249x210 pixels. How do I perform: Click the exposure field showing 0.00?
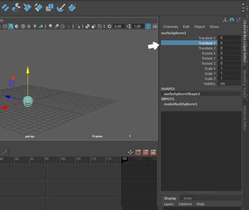click(x=119, y=26)
